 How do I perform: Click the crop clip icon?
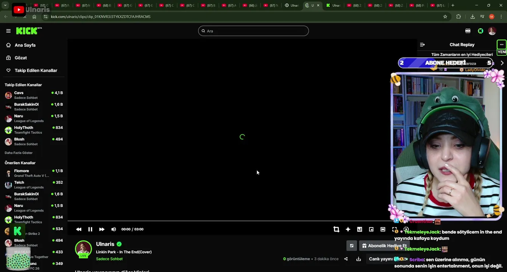[336, 229]
